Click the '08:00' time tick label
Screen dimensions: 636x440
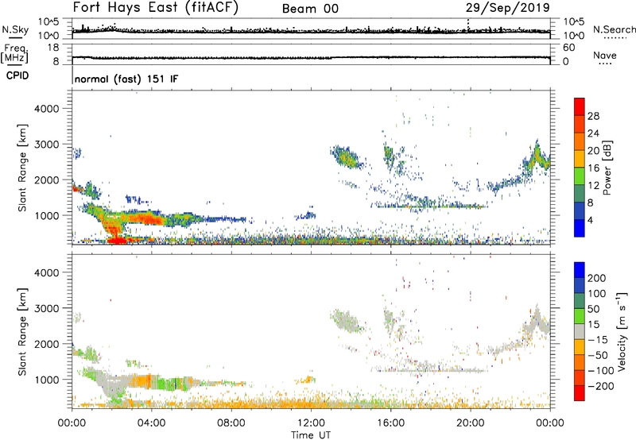point(231,423)
